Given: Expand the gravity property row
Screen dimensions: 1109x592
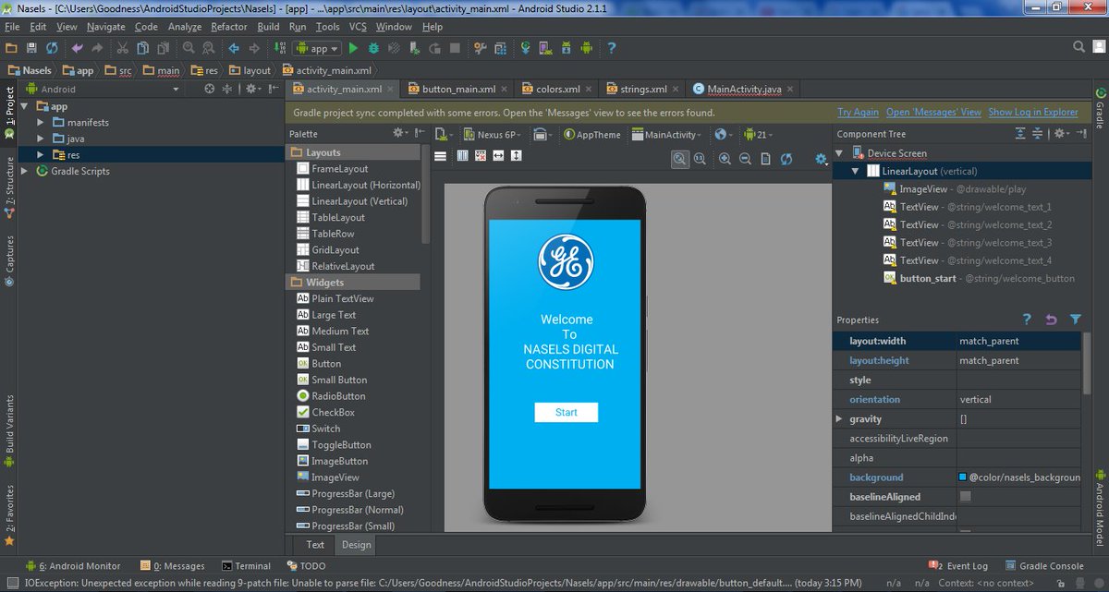Looking at the screenshot, I should tap(839, 419).
